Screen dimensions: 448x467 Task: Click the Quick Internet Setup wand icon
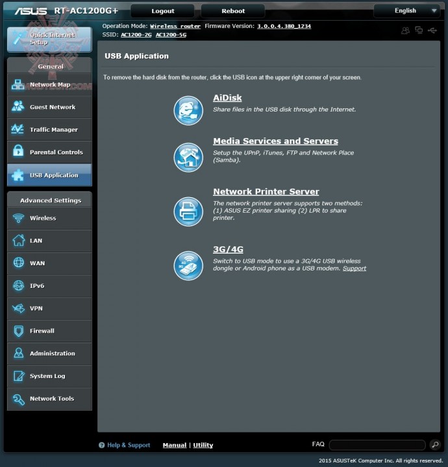coord(19,39)
